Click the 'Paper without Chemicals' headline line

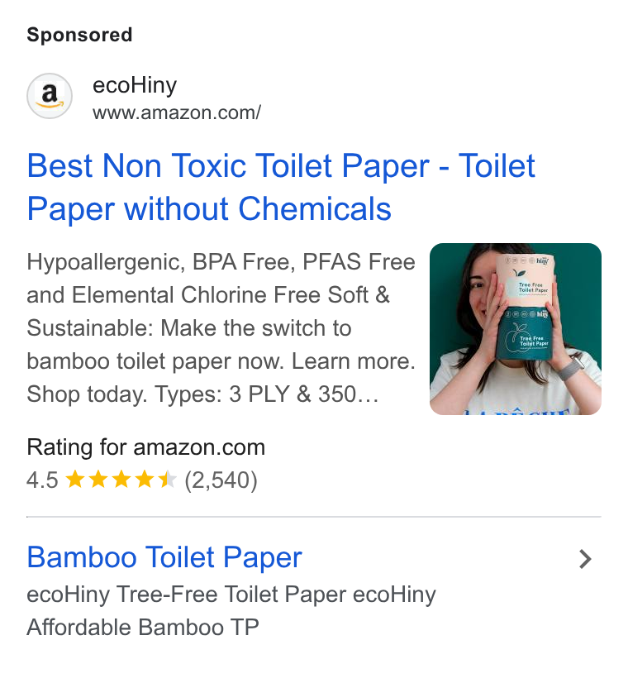pos(209,208)
